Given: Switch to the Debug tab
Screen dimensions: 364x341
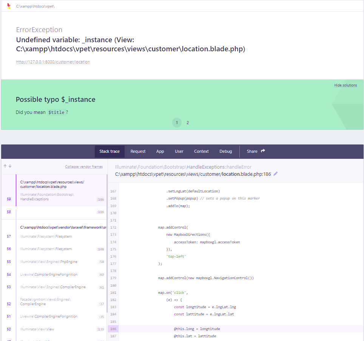Looking at the screenshot, I should click(226, 152).
